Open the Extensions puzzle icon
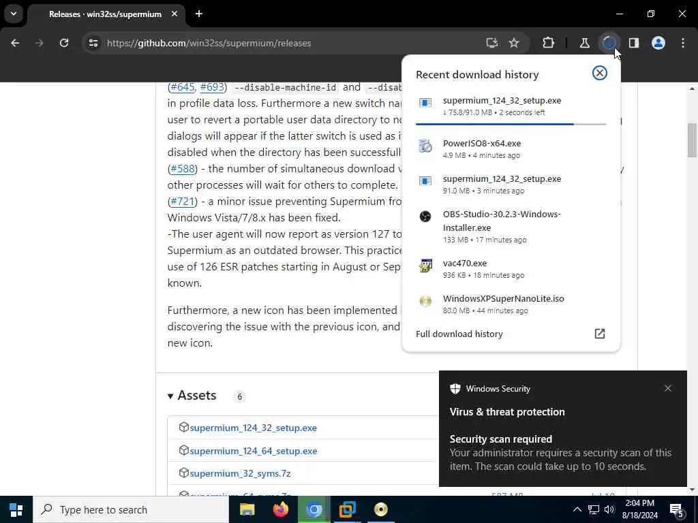 point(549,43)
